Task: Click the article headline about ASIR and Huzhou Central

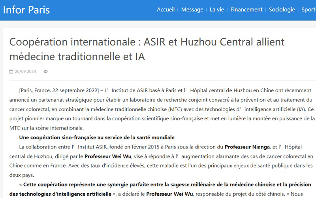Action: (147, 49)
